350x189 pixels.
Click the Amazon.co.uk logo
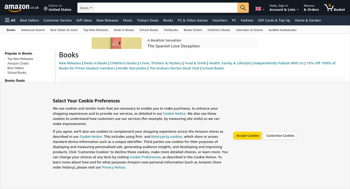pyautogui.click(x=22, y=8)
